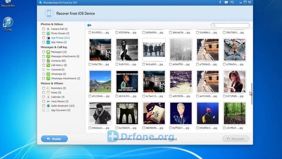Viewport: 282px width, 159px height.
Task: Click the Messages category icon
Action: point(48,52)
